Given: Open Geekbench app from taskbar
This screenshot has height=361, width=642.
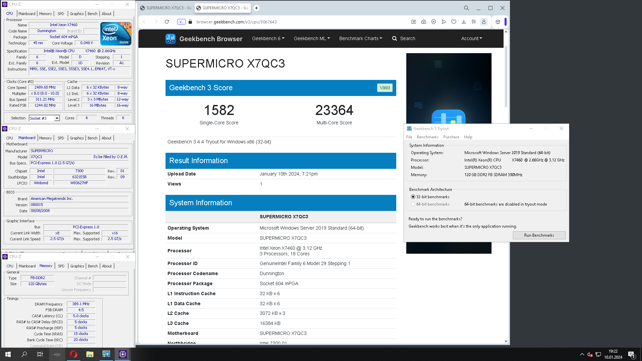Looking at the screenshot, I should click(x=106, y=354).
